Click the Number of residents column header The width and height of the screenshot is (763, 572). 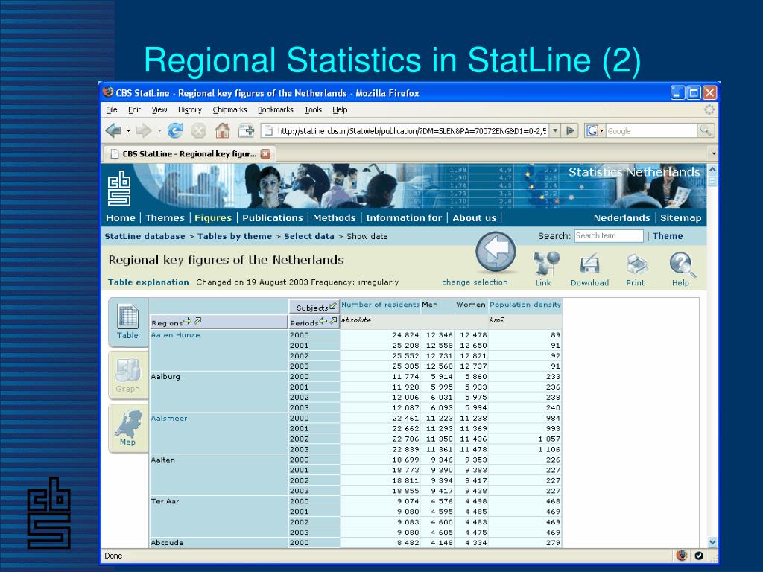380,305
